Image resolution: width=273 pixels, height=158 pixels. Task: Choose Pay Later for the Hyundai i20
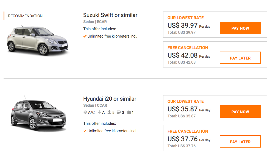coord(240,142)
